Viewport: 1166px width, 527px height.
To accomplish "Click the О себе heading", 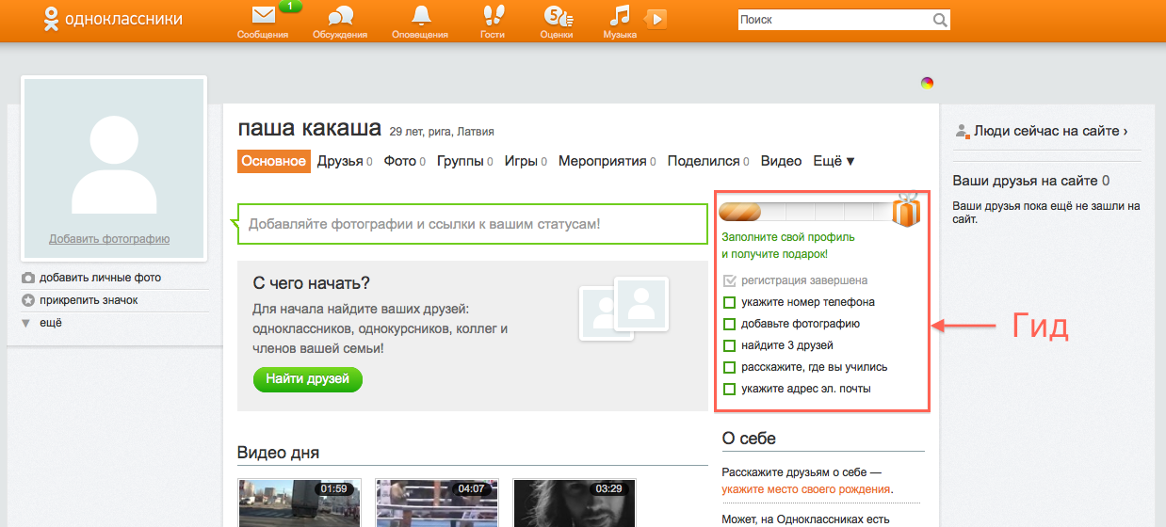I will click(749, 439).
